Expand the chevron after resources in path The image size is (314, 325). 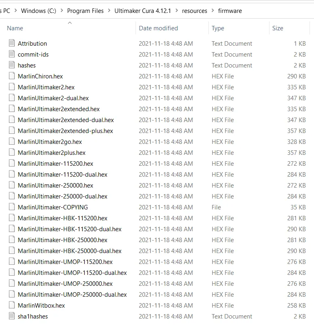pos(213,11)
